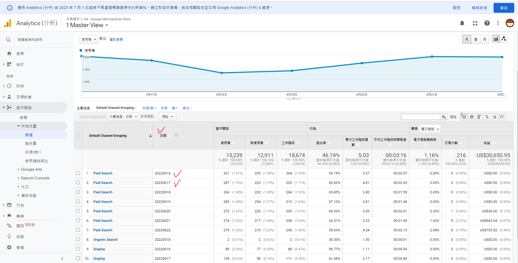Remove the 日期 secondary dimension
This screenshot has width=518, height=263.
(176, 135)
